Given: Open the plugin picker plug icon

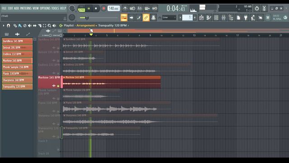Looking at the screenshot, I should pyautogui.click(x=246, y=18).
